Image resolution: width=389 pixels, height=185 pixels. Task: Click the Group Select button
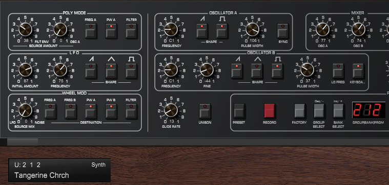[319, 111]
